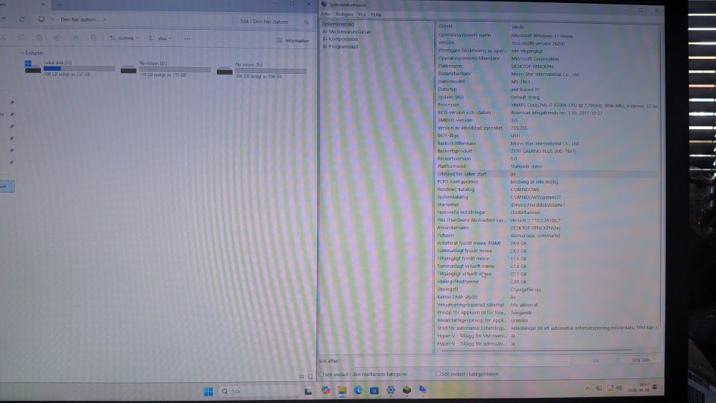Click the refresh icon in File Explorer
716x403 pixels.
tap(22, 19)
